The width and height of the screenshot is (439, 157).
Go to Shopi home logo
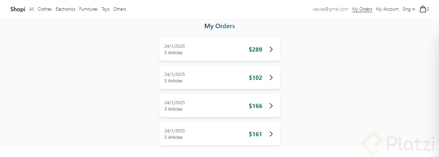coord(18,9)
